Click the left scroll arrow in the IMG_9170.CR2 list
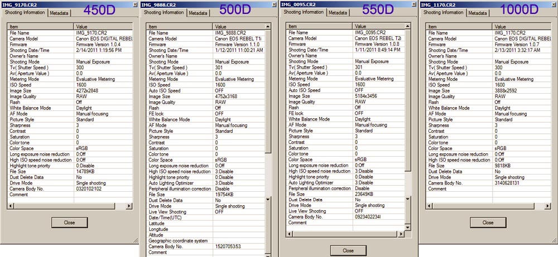Viewport: 558px width, 257px height. (10, 206)
